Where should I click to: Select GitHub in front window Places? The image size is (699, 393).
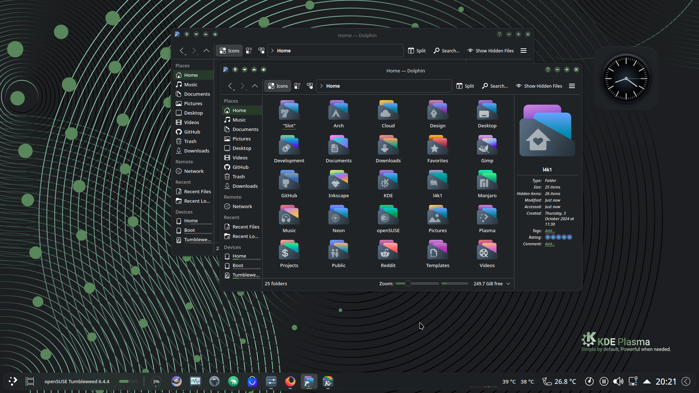242,167
